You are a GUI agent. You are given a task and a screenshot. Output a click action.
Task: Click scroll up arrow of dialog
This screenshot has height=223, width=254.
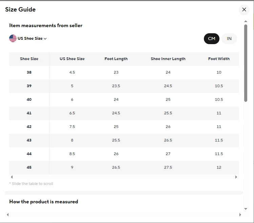(x=246, y=21)
